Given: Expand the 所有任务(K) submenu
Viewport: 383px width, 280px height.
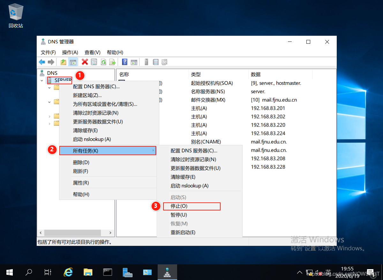Looking at the screenshot, I should point(108,151).
